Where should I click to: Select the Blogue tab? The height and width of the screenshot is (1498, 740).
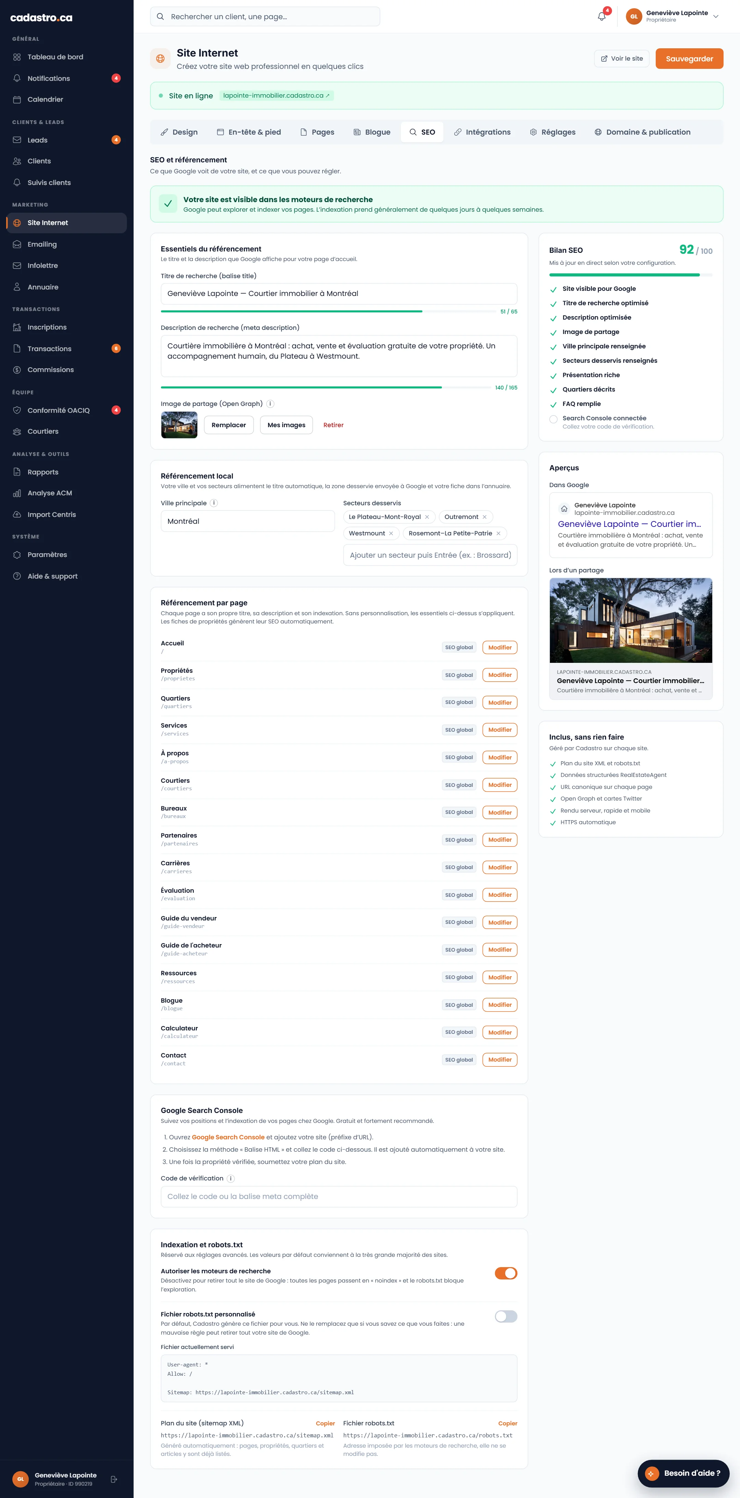point(372,132)
